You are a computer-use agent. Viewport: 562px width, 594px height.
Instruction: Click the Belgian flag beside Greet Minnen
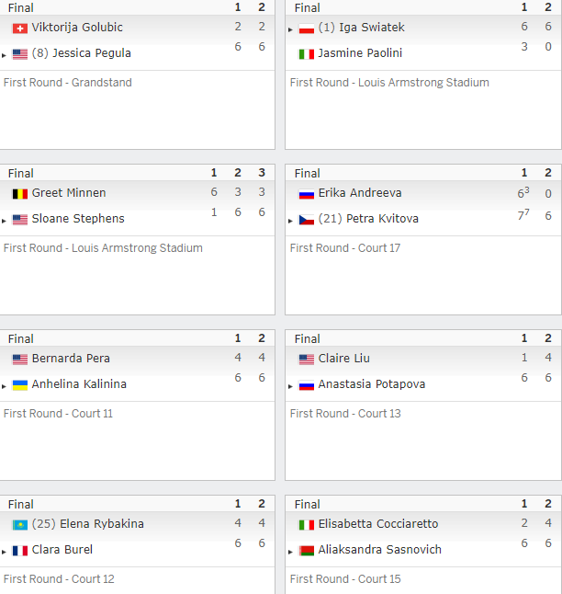pyautogui.click(x=19, y=194)
